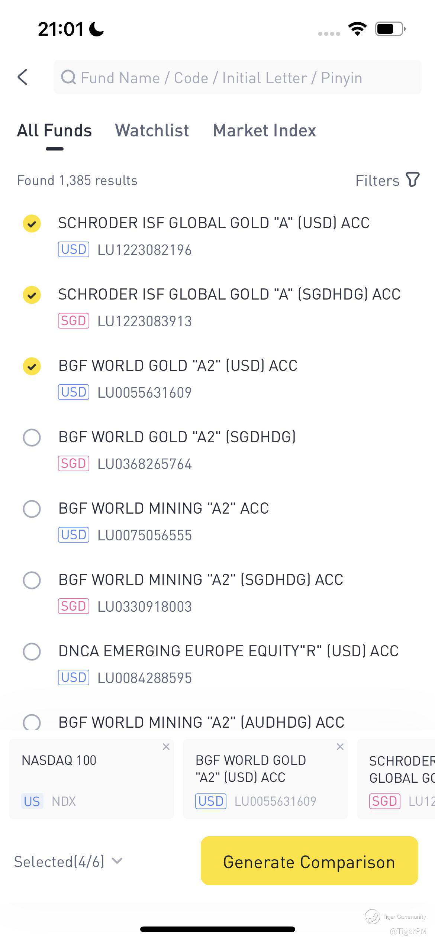The height and width of the screenshot is (941, 435).
Task: Expand the Selected(4/6) chevron
Action: (117, 861)
